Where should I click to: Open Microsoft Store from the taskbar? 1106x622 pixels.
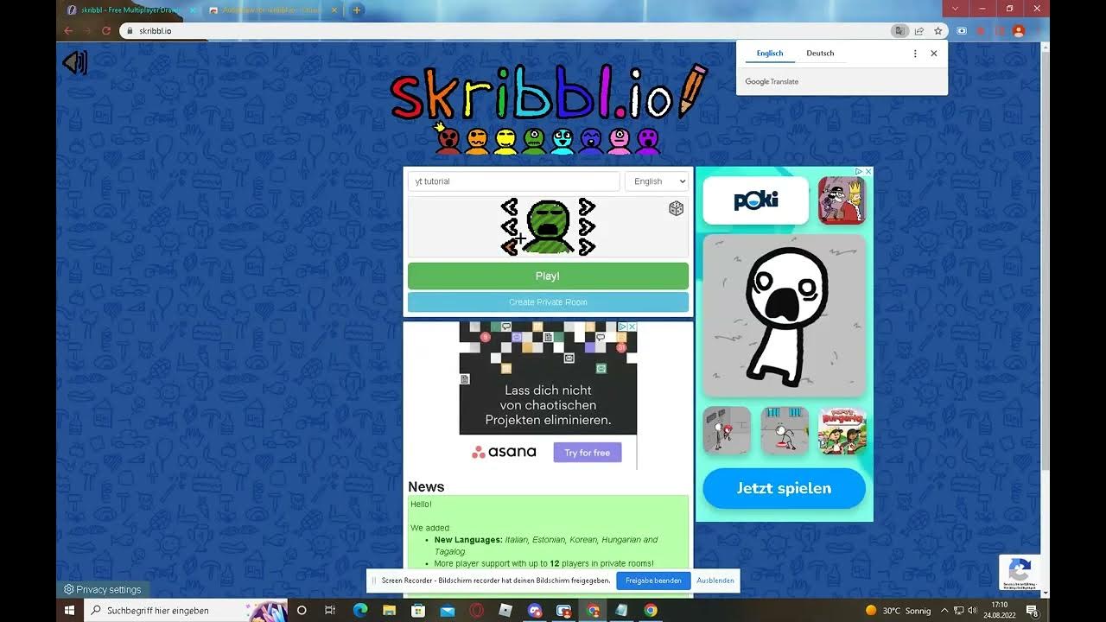418,610
